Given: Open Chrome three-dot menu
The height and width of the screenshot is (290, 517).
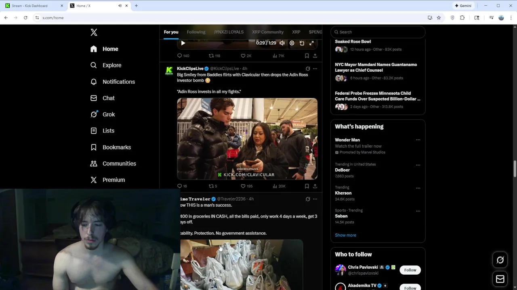Looking at the screenshot, I should [x=511, y=18].
